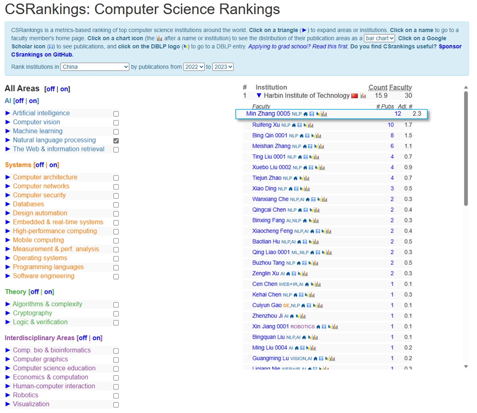The width and height of the screenshot is (477, 413).
Task: Click Google Scholar icon for Zenglin Xu
Action: point(294,274)
